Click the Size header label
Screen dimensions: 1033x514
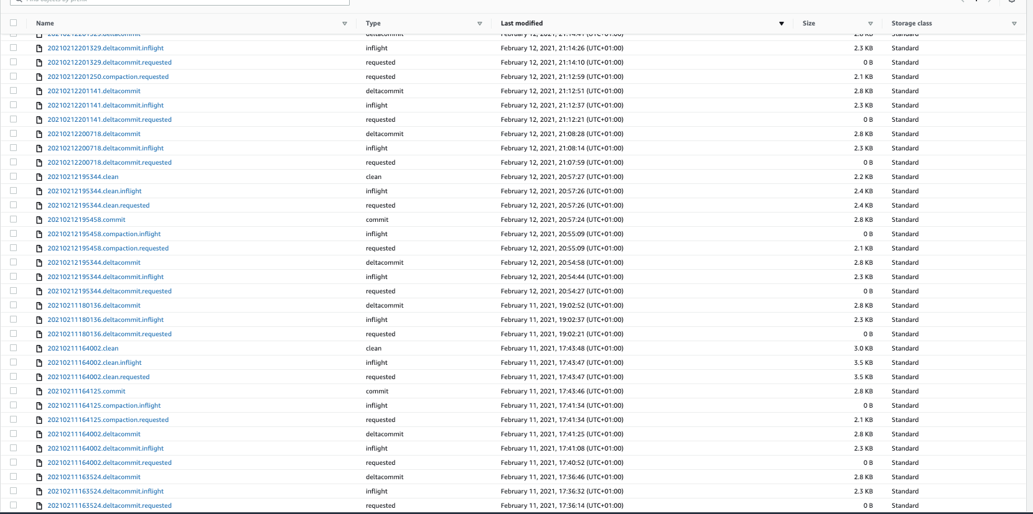click(x=808, y=24)
